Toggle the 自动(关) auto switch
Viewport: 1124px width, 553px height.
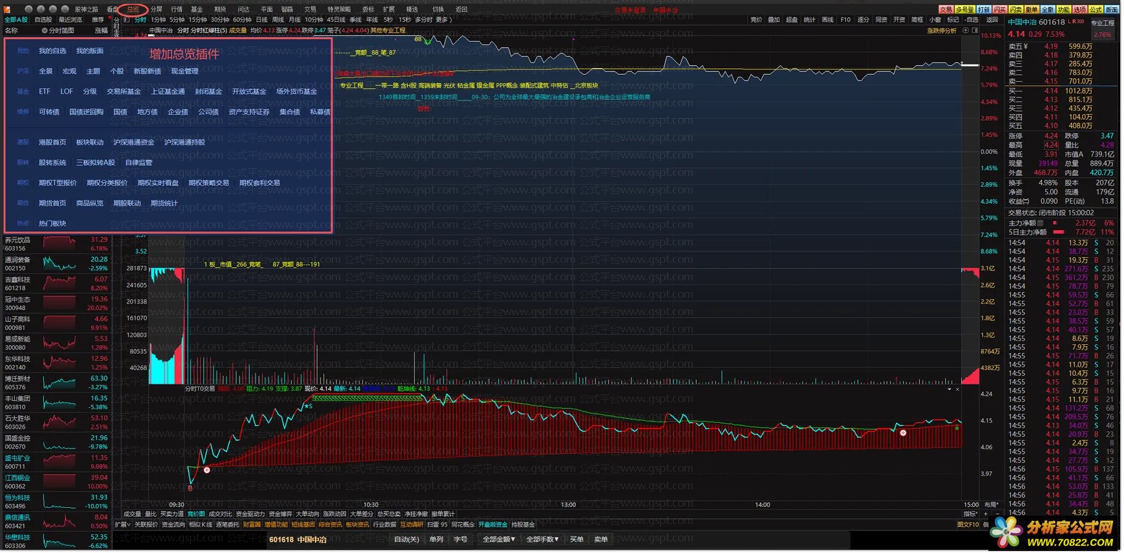tap(406, 539)
